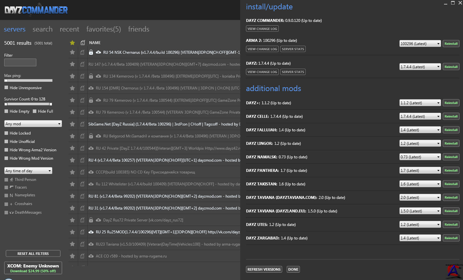Image resolution: width=463 pixels, height=280 pixels.
Task: Click the yellow favorites star column header
Action: tap(72, 43)
